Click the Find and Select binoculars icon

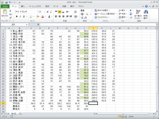click(x=146, y=12)
